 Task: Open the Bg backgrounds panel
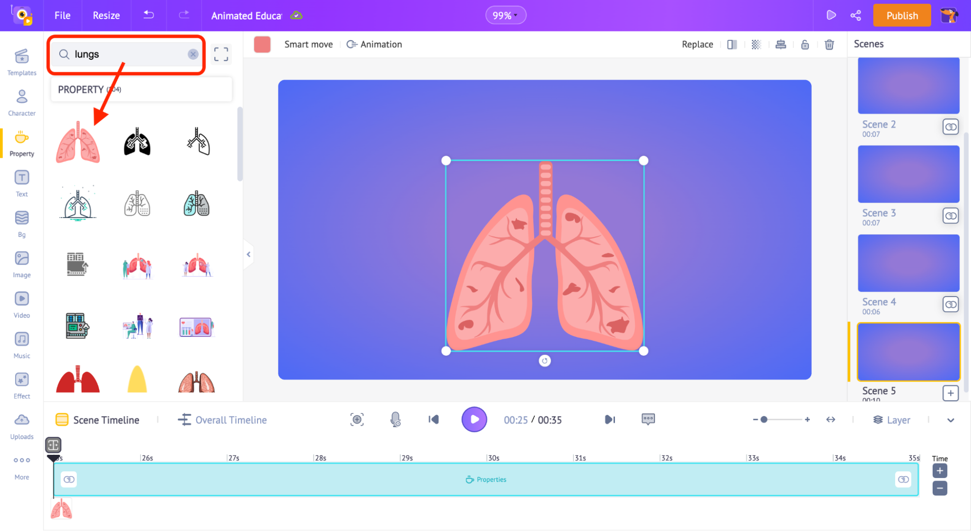tap(22, 224)
